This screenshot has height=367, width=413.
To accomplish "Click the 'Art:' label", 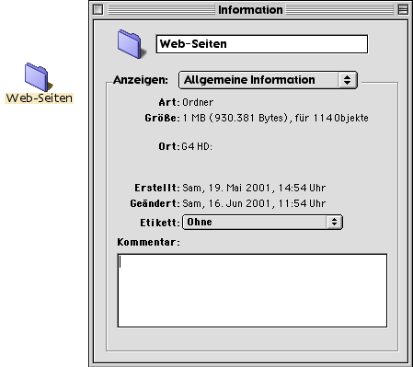I will (x=169, y=102).
